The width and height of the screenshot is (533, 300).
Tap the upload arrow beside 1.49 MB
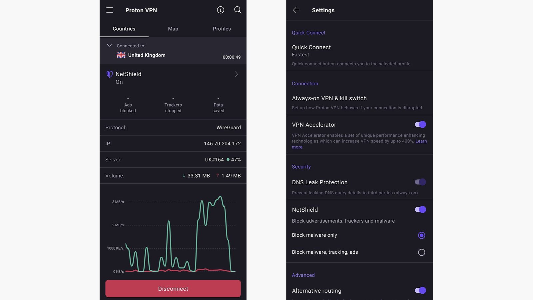click(218, 175)
